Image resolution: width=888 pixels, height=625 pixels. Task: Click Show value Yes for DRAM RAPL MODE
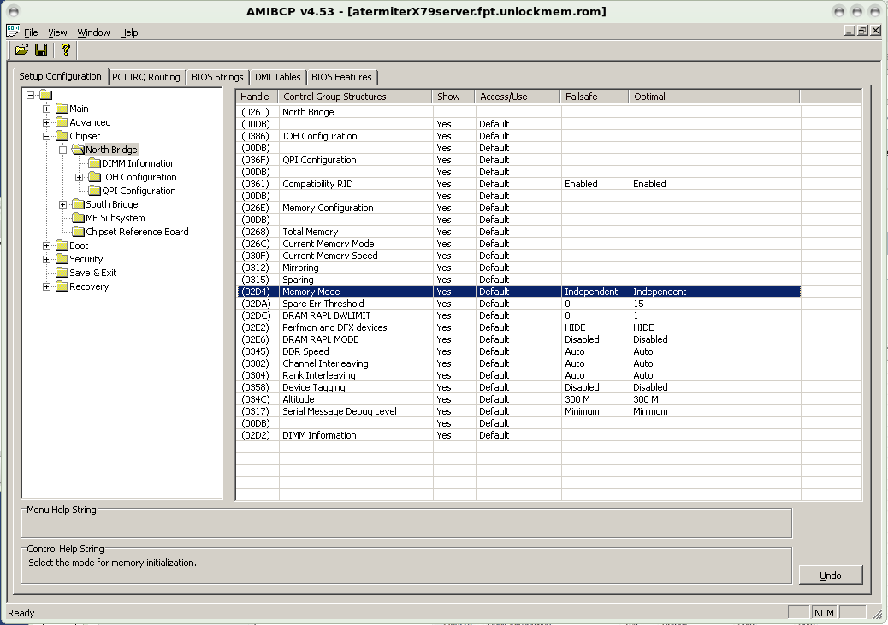[x=443, y=339]
